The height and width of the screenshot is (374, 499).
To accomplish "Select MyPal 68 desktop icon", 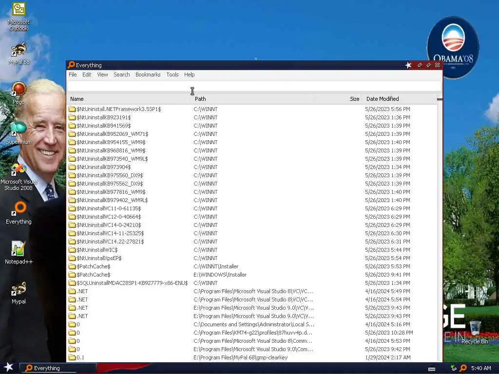I will click(x=19, y=54).
